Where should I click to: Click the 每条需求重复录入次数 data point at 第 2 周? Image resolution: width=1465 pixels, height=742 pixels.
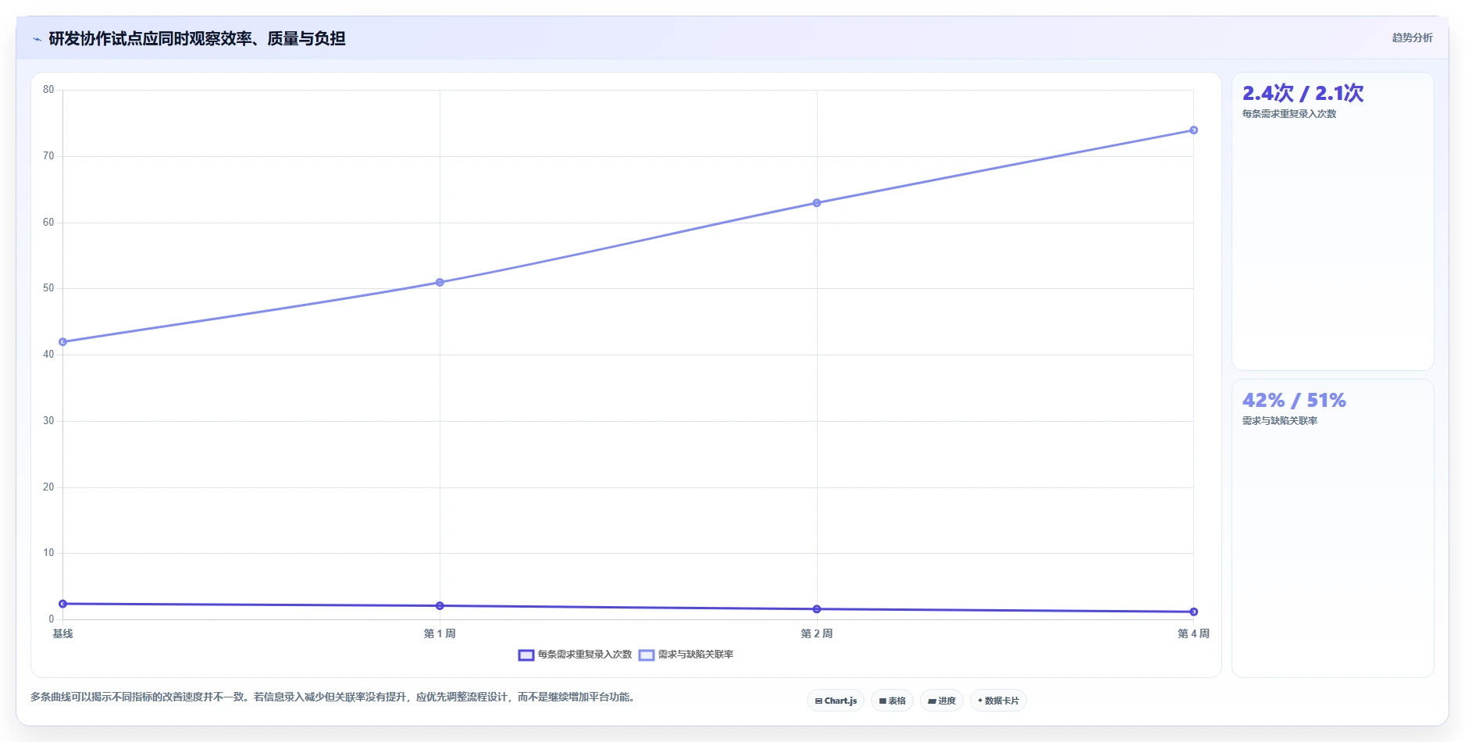pyautogui.click(x=817, y=609)
